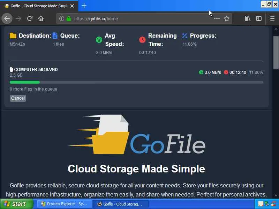
Task: Go back using the browser back arrow
Action: 7,18
